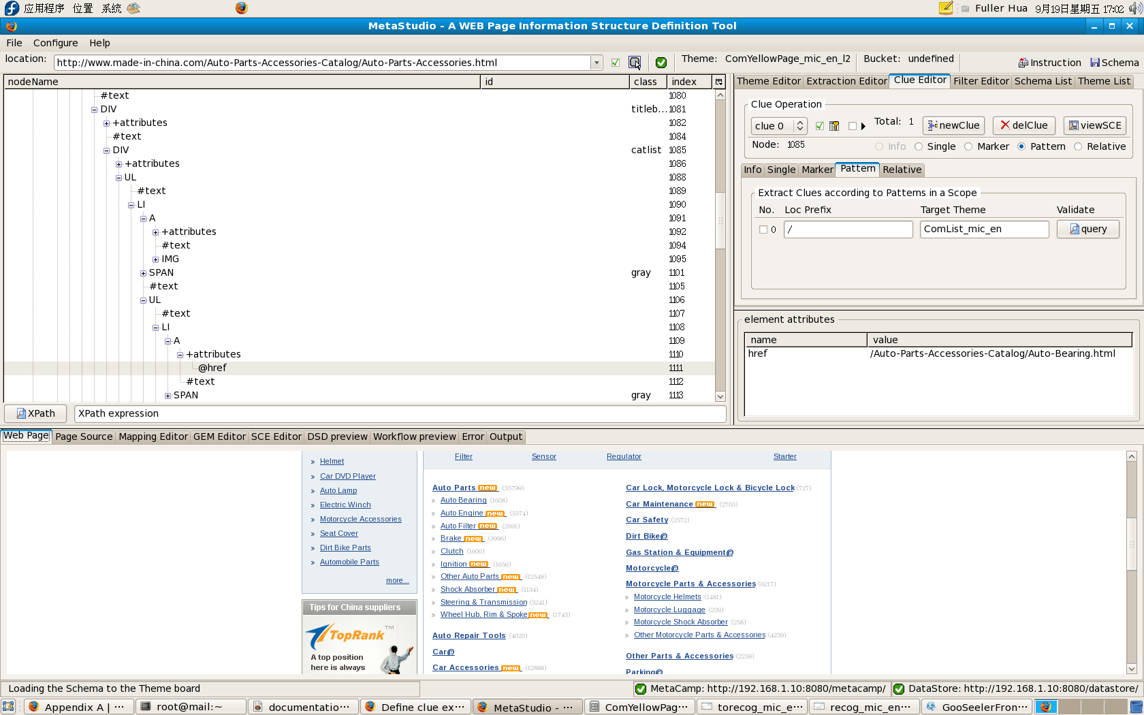Toggle the empty checkbox before the play arrow
Viewport: 1144px width, 715px height.
(853, 126)
